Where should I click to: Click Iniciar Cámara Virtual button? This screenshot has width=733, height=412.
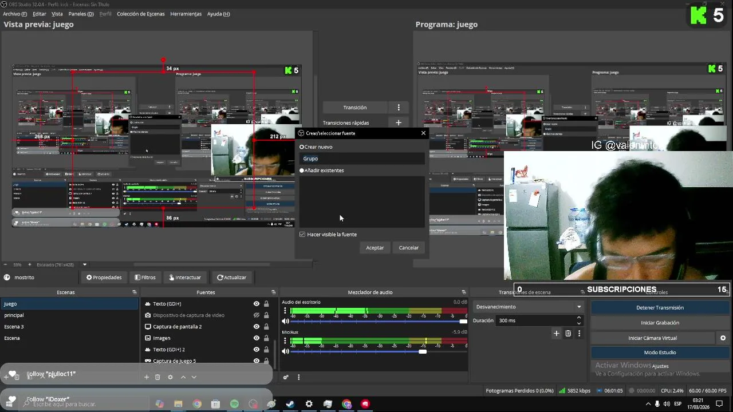coord(653,338)
